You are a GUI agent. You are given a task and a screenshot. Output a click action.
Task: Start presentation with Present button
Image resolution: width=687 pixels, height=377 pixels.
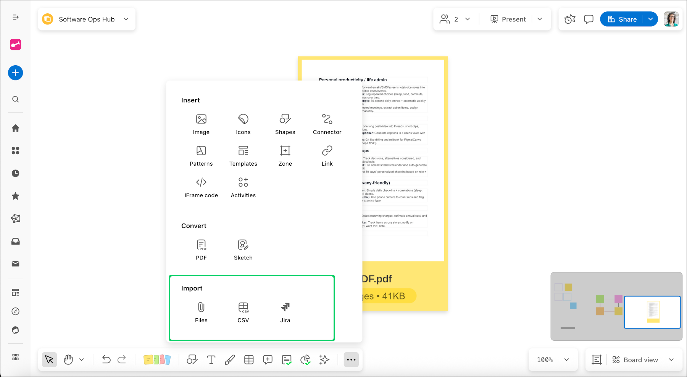pyautogui.click(x=508, y=19)
